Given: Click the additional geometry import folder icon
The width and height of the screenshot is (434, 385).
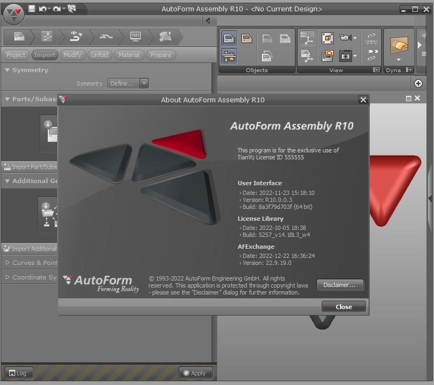Looking at the screenshot, I should (47, 215).
